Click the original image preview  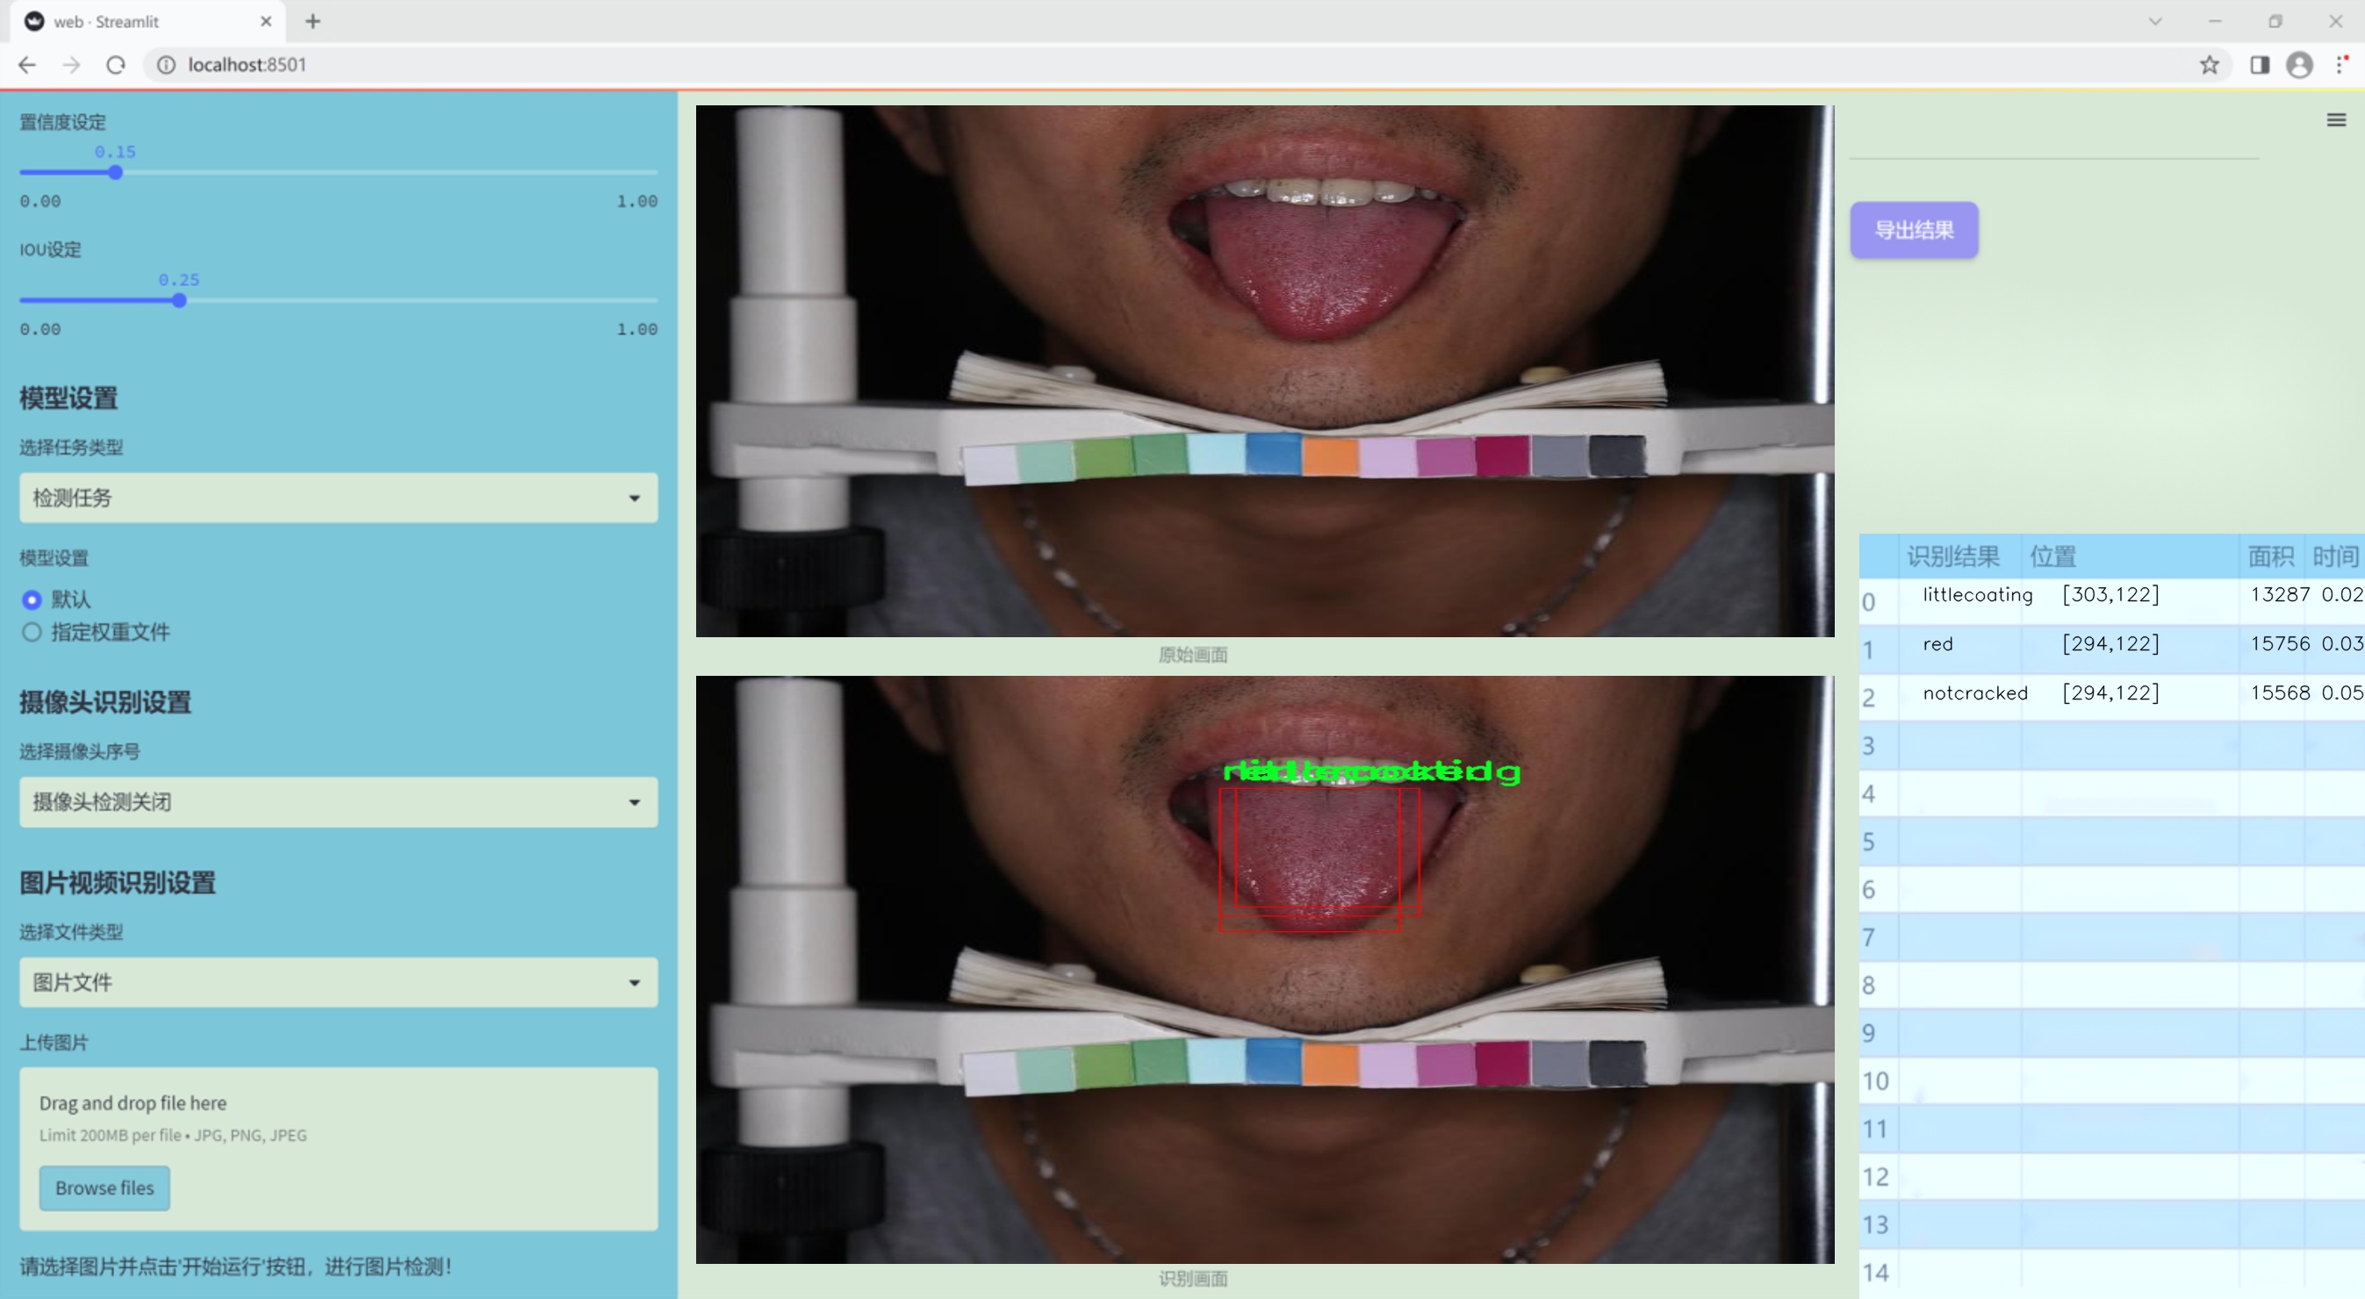pyautogui.click(x=1264, y=371)
